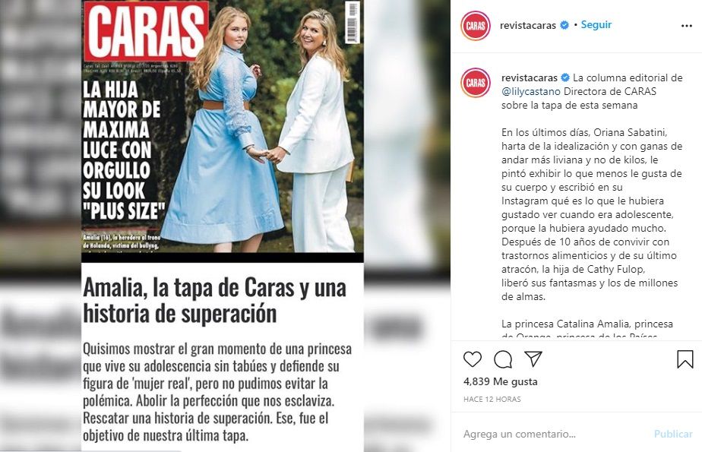
Task: Like the post with the heart icon
Action: [473, 359]
